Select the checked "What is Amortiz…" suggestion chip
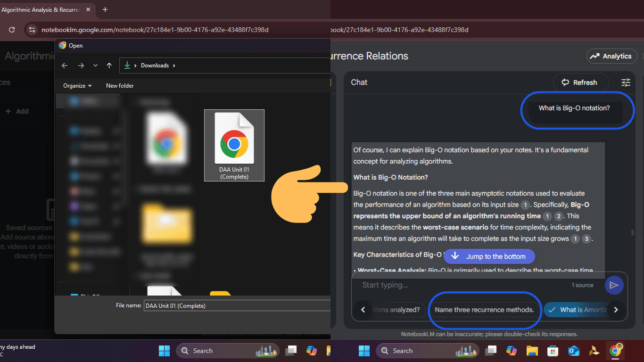Image resolution: width=644 pixels, height=362 pixels. (576, 310)
